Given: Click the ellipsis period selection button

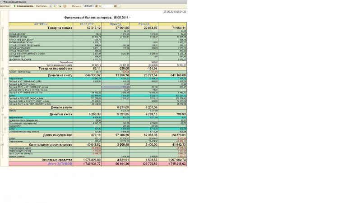Looking at the screenshot, I should click(119, 6).
